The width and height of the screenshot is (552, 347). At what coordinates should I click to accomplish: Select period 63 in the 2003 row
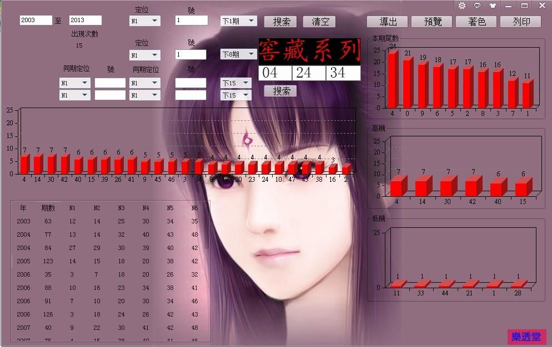click(48, 222)
